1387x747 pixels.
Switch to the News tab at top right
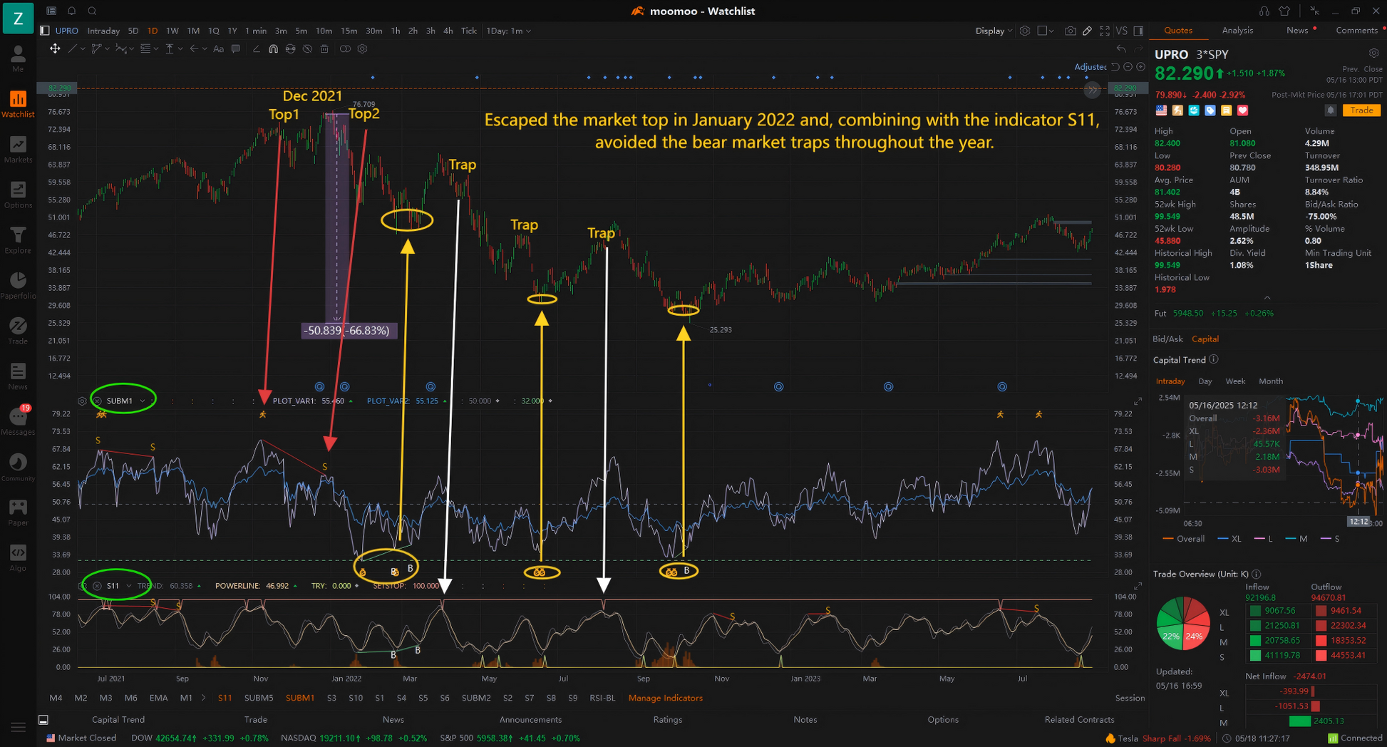click(x=1297, y=31)
